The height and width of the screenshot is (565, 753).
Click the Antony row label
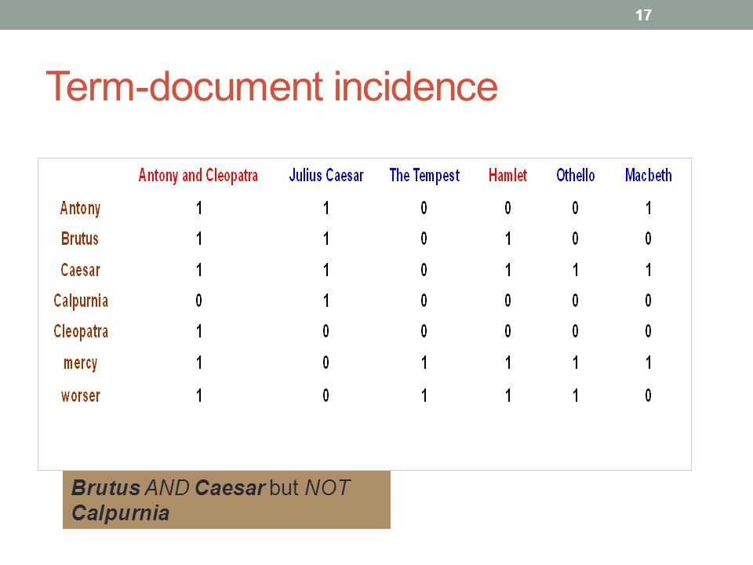coord(80,209)
